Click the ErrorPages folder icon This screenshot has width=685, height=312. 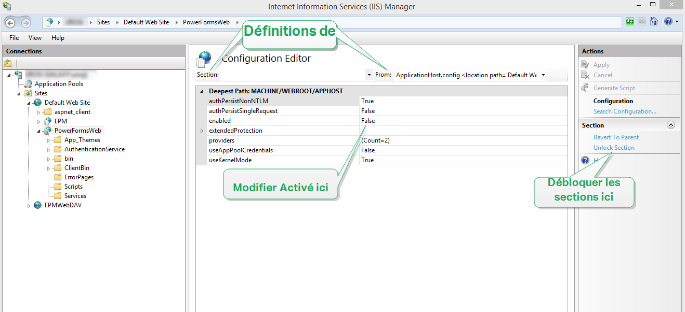[58, 177]
